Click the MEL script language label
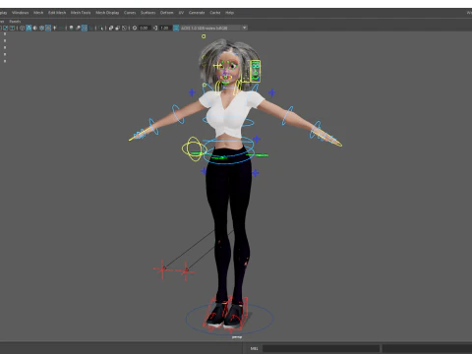 (255, 348)
